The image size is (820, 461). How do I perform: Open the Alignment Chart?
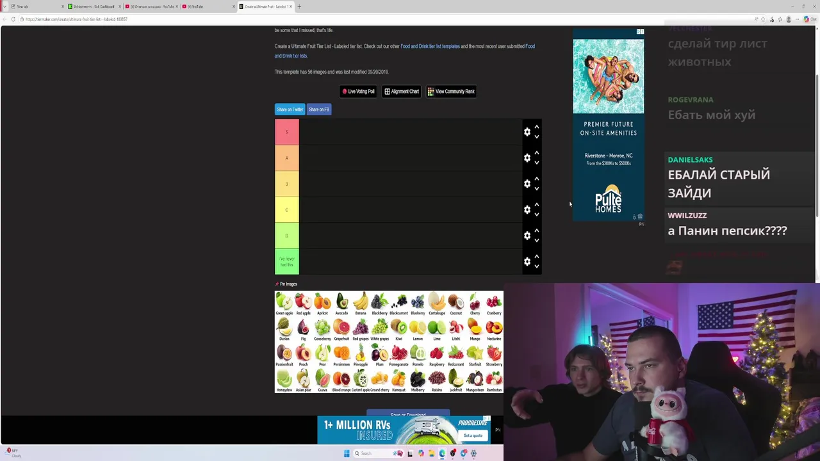(x=401, y=92)
